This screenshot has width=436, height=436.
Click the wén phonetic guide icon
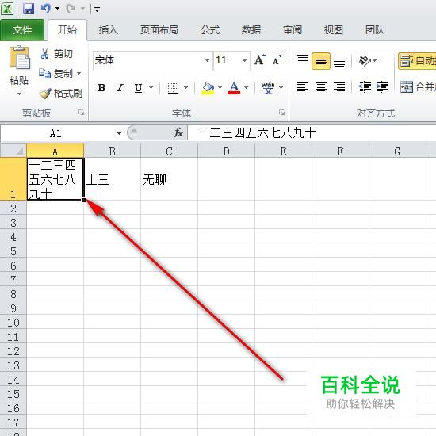click(268, 88)
